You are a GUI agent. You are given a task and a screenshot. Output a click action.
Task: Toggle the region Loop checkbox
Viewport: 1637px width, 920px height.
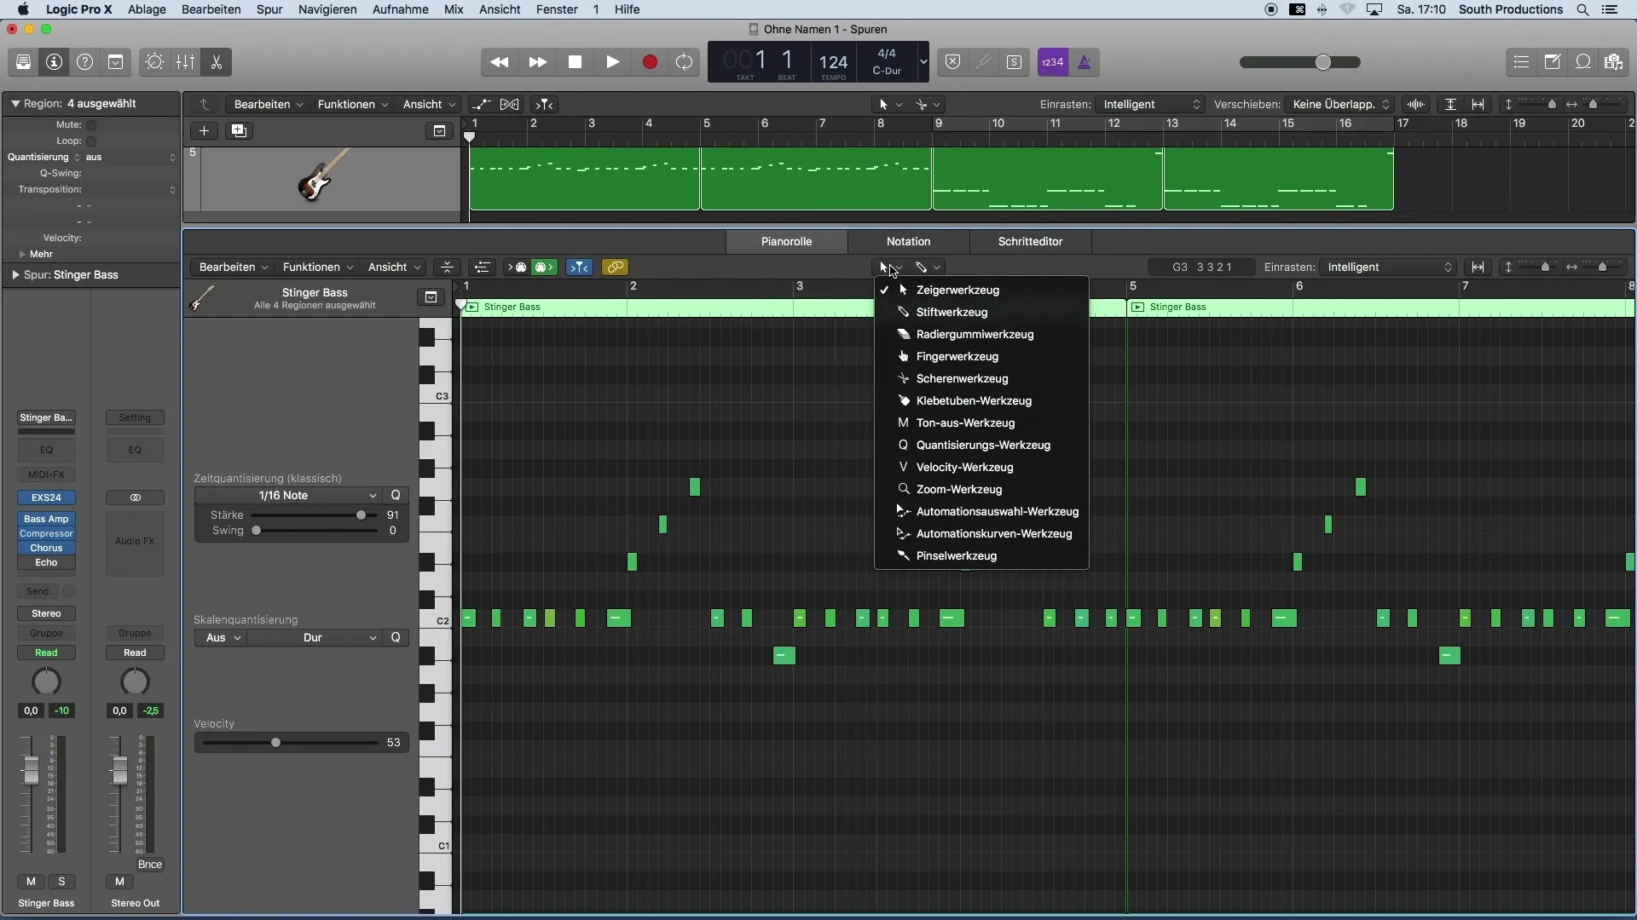coord(91,141)
